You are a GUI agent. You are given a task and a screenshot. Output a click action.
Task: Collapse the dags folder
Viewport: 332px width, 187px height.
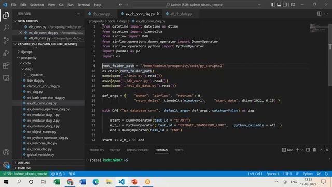point(29,69)
